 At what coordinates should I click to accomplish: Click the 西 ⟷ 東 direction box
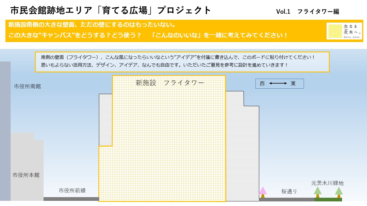click(280, 84)
